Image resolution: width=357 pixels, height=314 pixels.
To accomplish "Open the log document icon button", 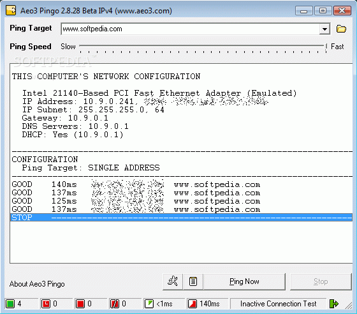I will click(193, 281).
